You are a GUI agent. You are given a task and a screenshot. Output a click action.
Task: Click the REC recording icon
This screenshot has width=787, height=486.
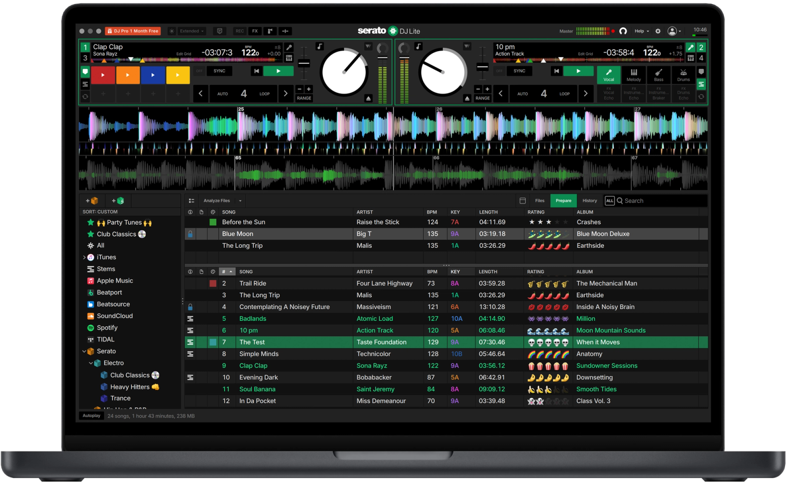click(239, 31)
